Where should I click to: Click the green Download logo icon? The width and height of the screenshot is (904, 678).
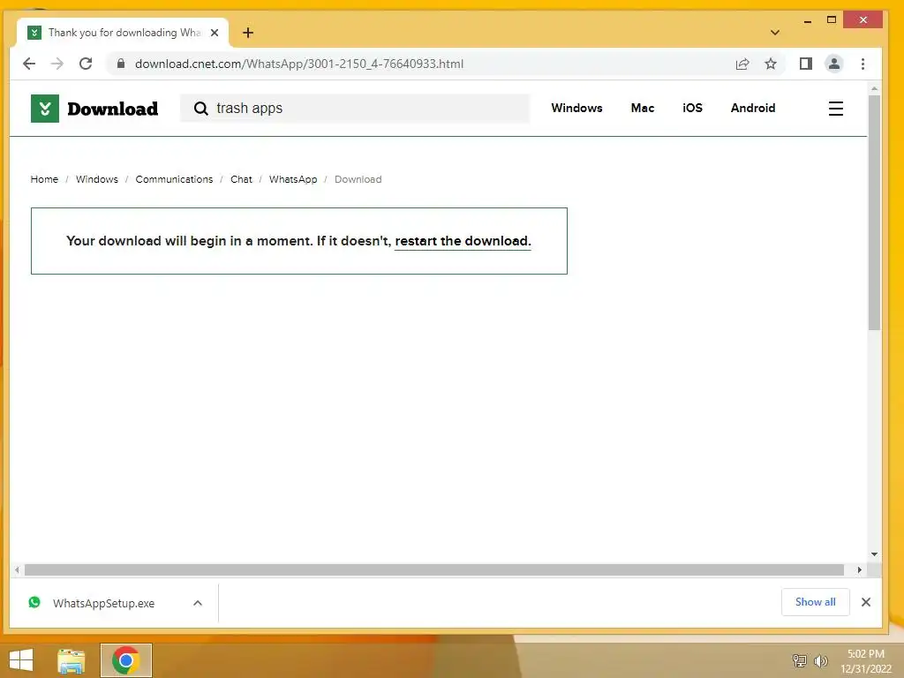[45, 109]
